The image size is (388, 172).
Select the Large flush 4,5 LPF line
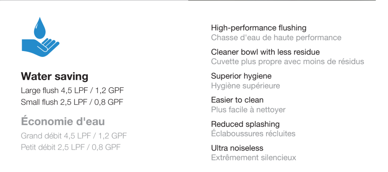tap(72, 91)
